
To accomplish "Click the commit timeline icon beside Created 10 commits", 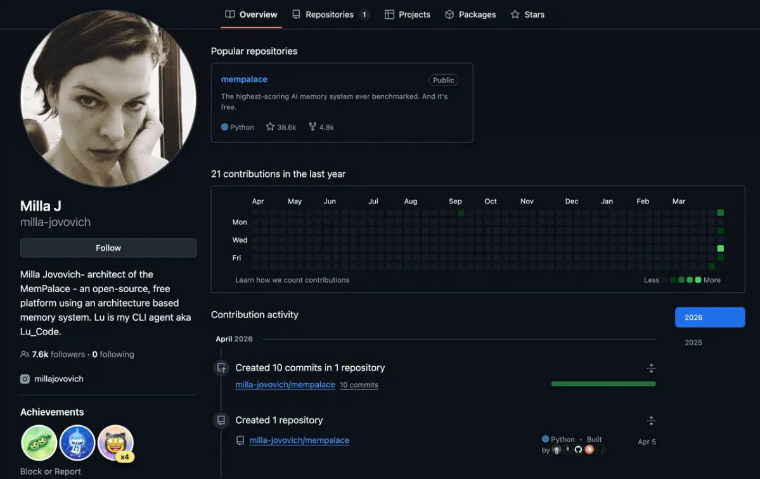I will [x=221, y=368].
